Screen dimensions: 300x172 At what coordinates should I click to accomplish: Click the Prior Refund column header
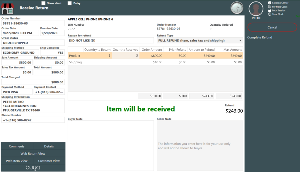click(x=178, y=50)
